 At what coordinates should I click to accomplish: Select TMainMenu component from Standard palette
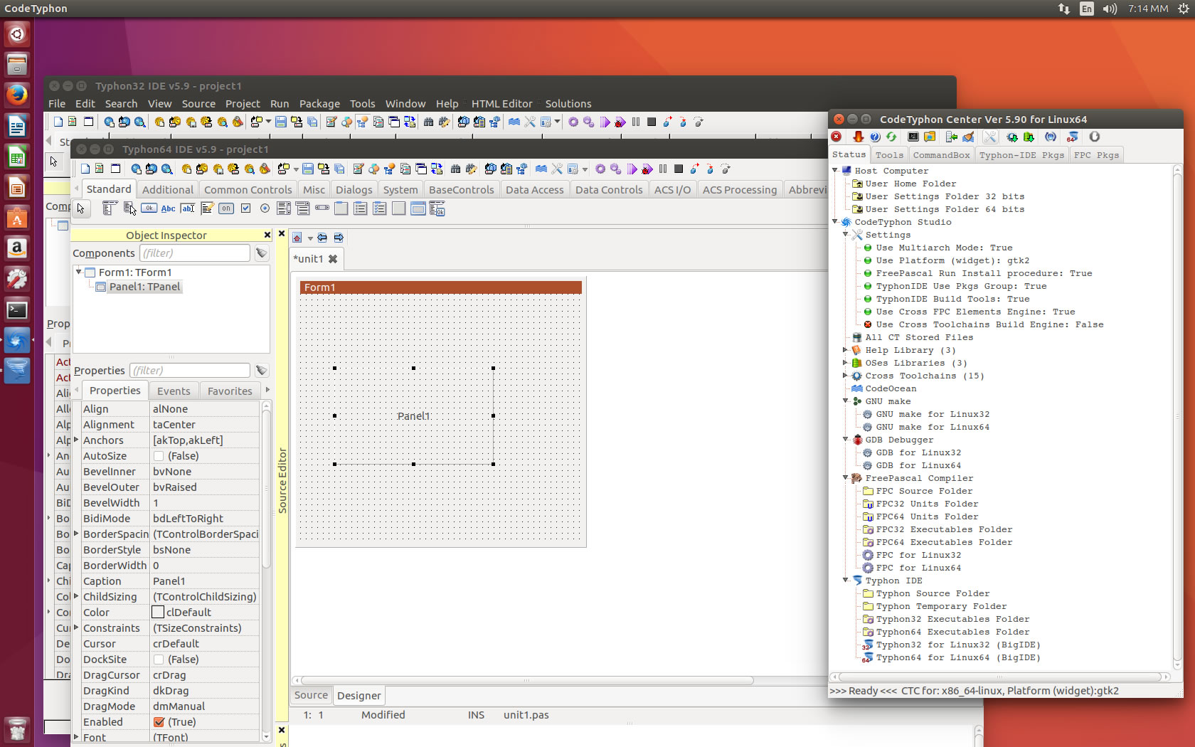point(110,208)
